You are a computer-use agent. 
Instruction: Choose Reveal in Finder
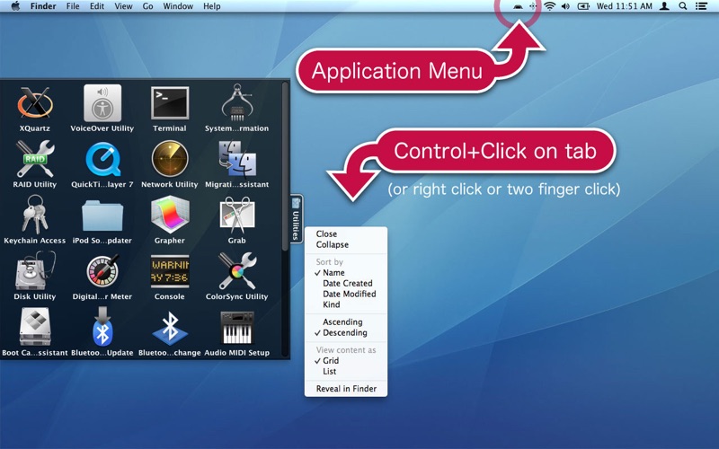[x=346, y=389]
